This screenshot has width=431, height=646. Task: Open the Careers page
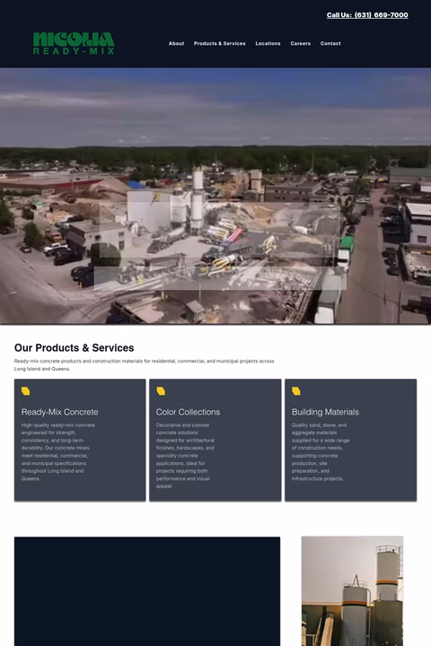click(300, 43)
